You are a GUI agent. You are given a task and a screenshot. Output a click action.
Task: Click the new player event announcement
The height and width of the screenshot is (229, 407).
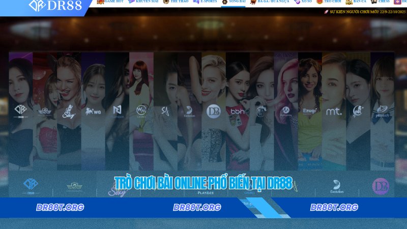click(365, 12)
